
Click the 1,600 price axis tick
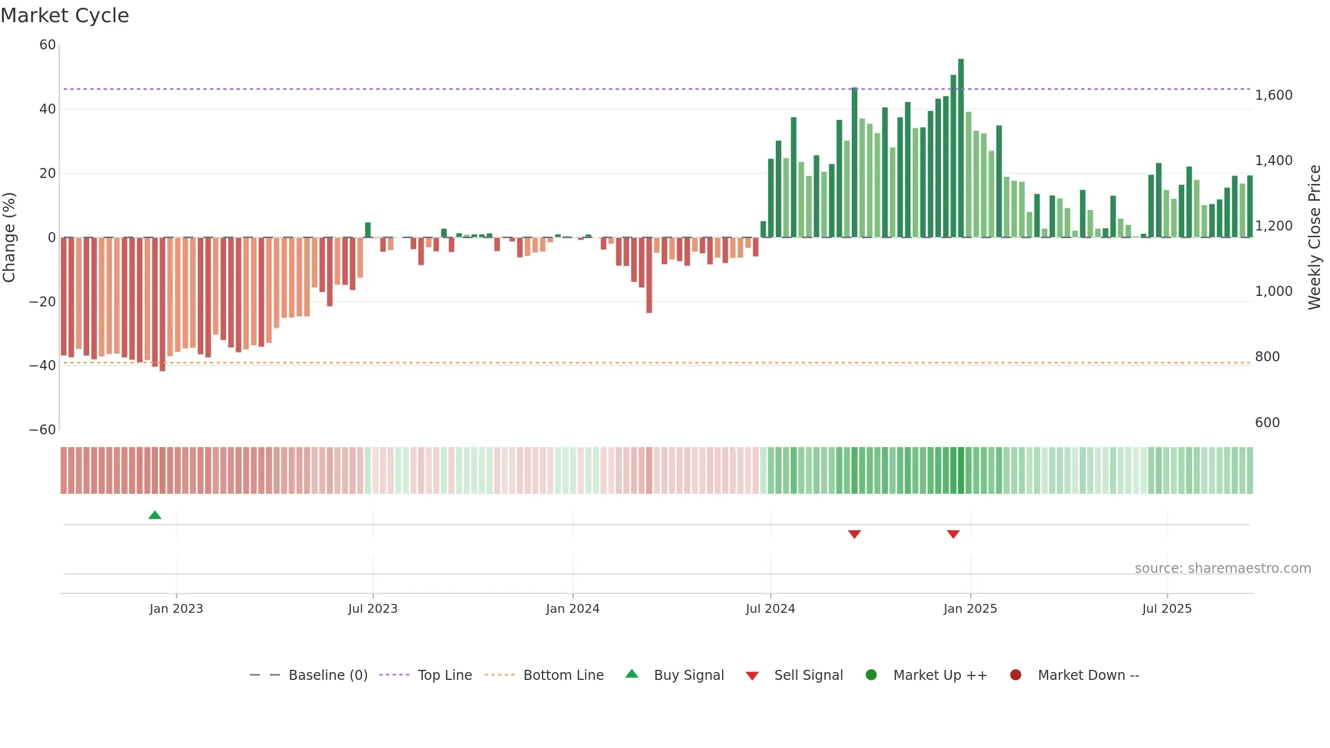pos(1273,95)
